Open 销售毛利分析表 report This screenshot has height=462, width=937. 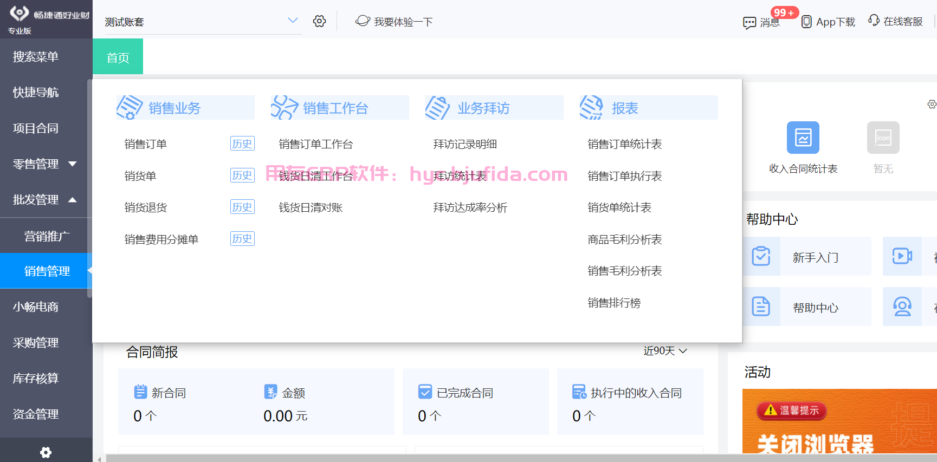point(625,271)
